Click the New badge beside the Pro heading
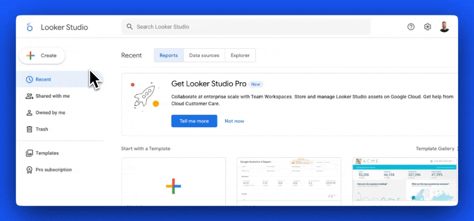The image size is (474, 221). tap(256, 84)
